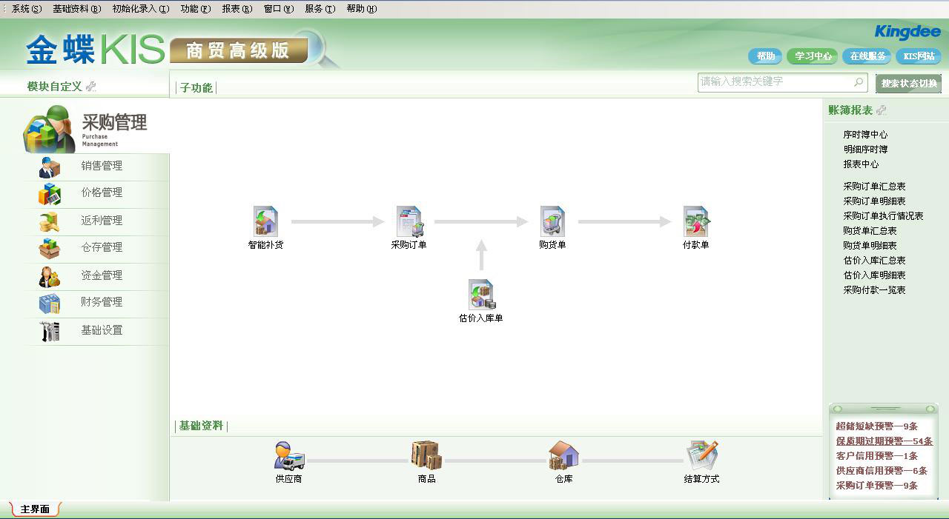Screen dimensions: 949x519
Task: Open the 保质期过期预警 alert link
Action: coord(884,441)
